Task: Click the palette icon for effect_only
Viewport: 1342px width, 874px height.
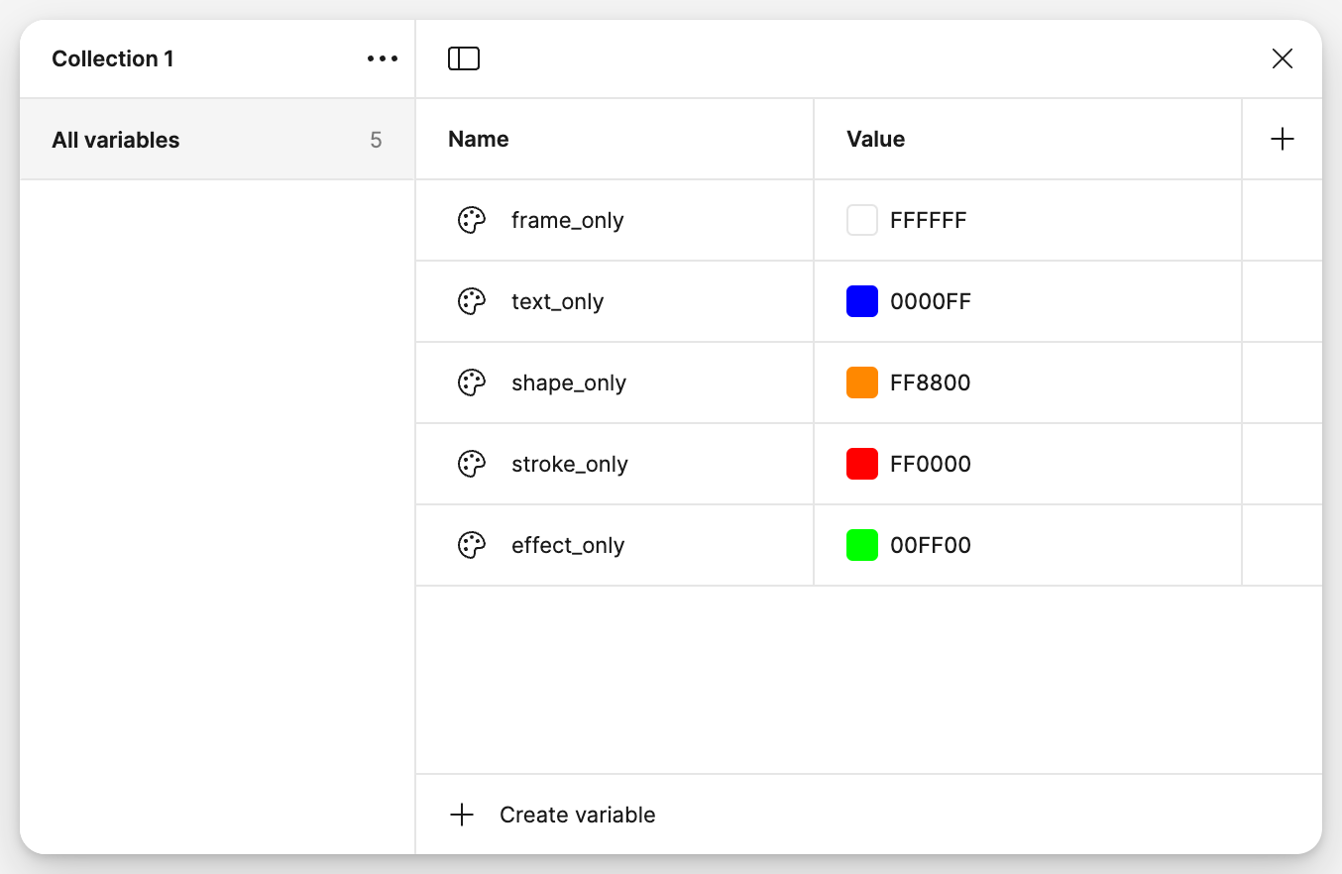Action: coord(472,545)
